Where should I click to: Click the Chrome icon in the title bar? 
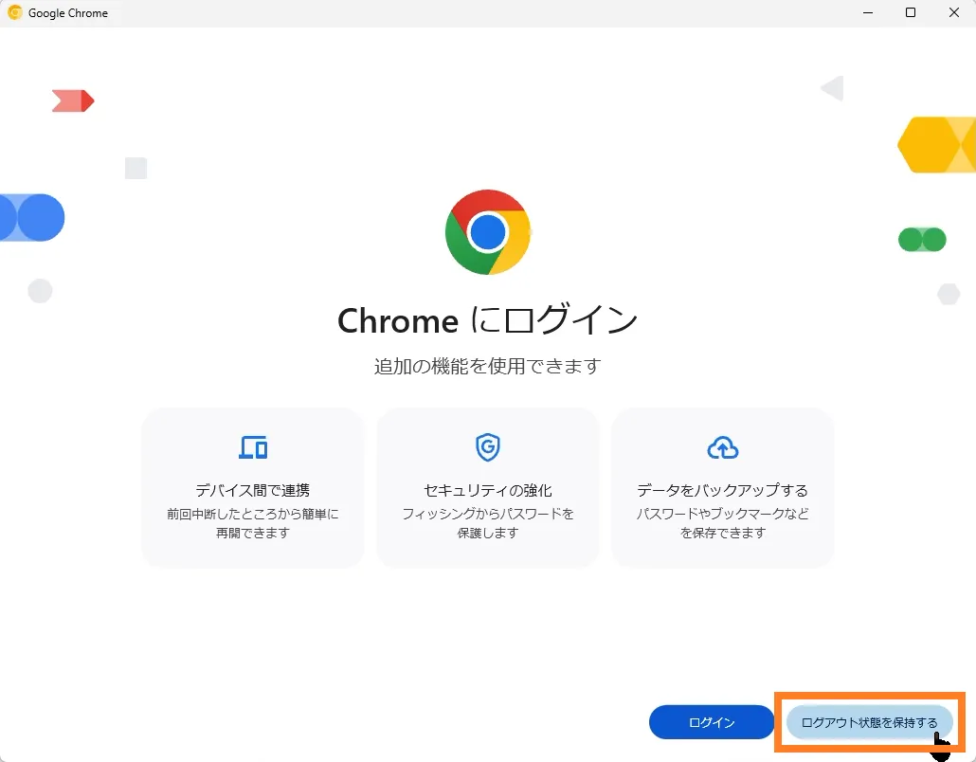(x=15, y=13)
